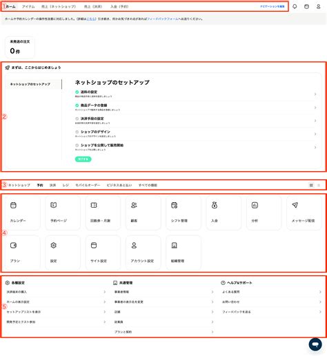Open the 予約ページ card
The height and width of the screenshot is (356, 327).
63,212
